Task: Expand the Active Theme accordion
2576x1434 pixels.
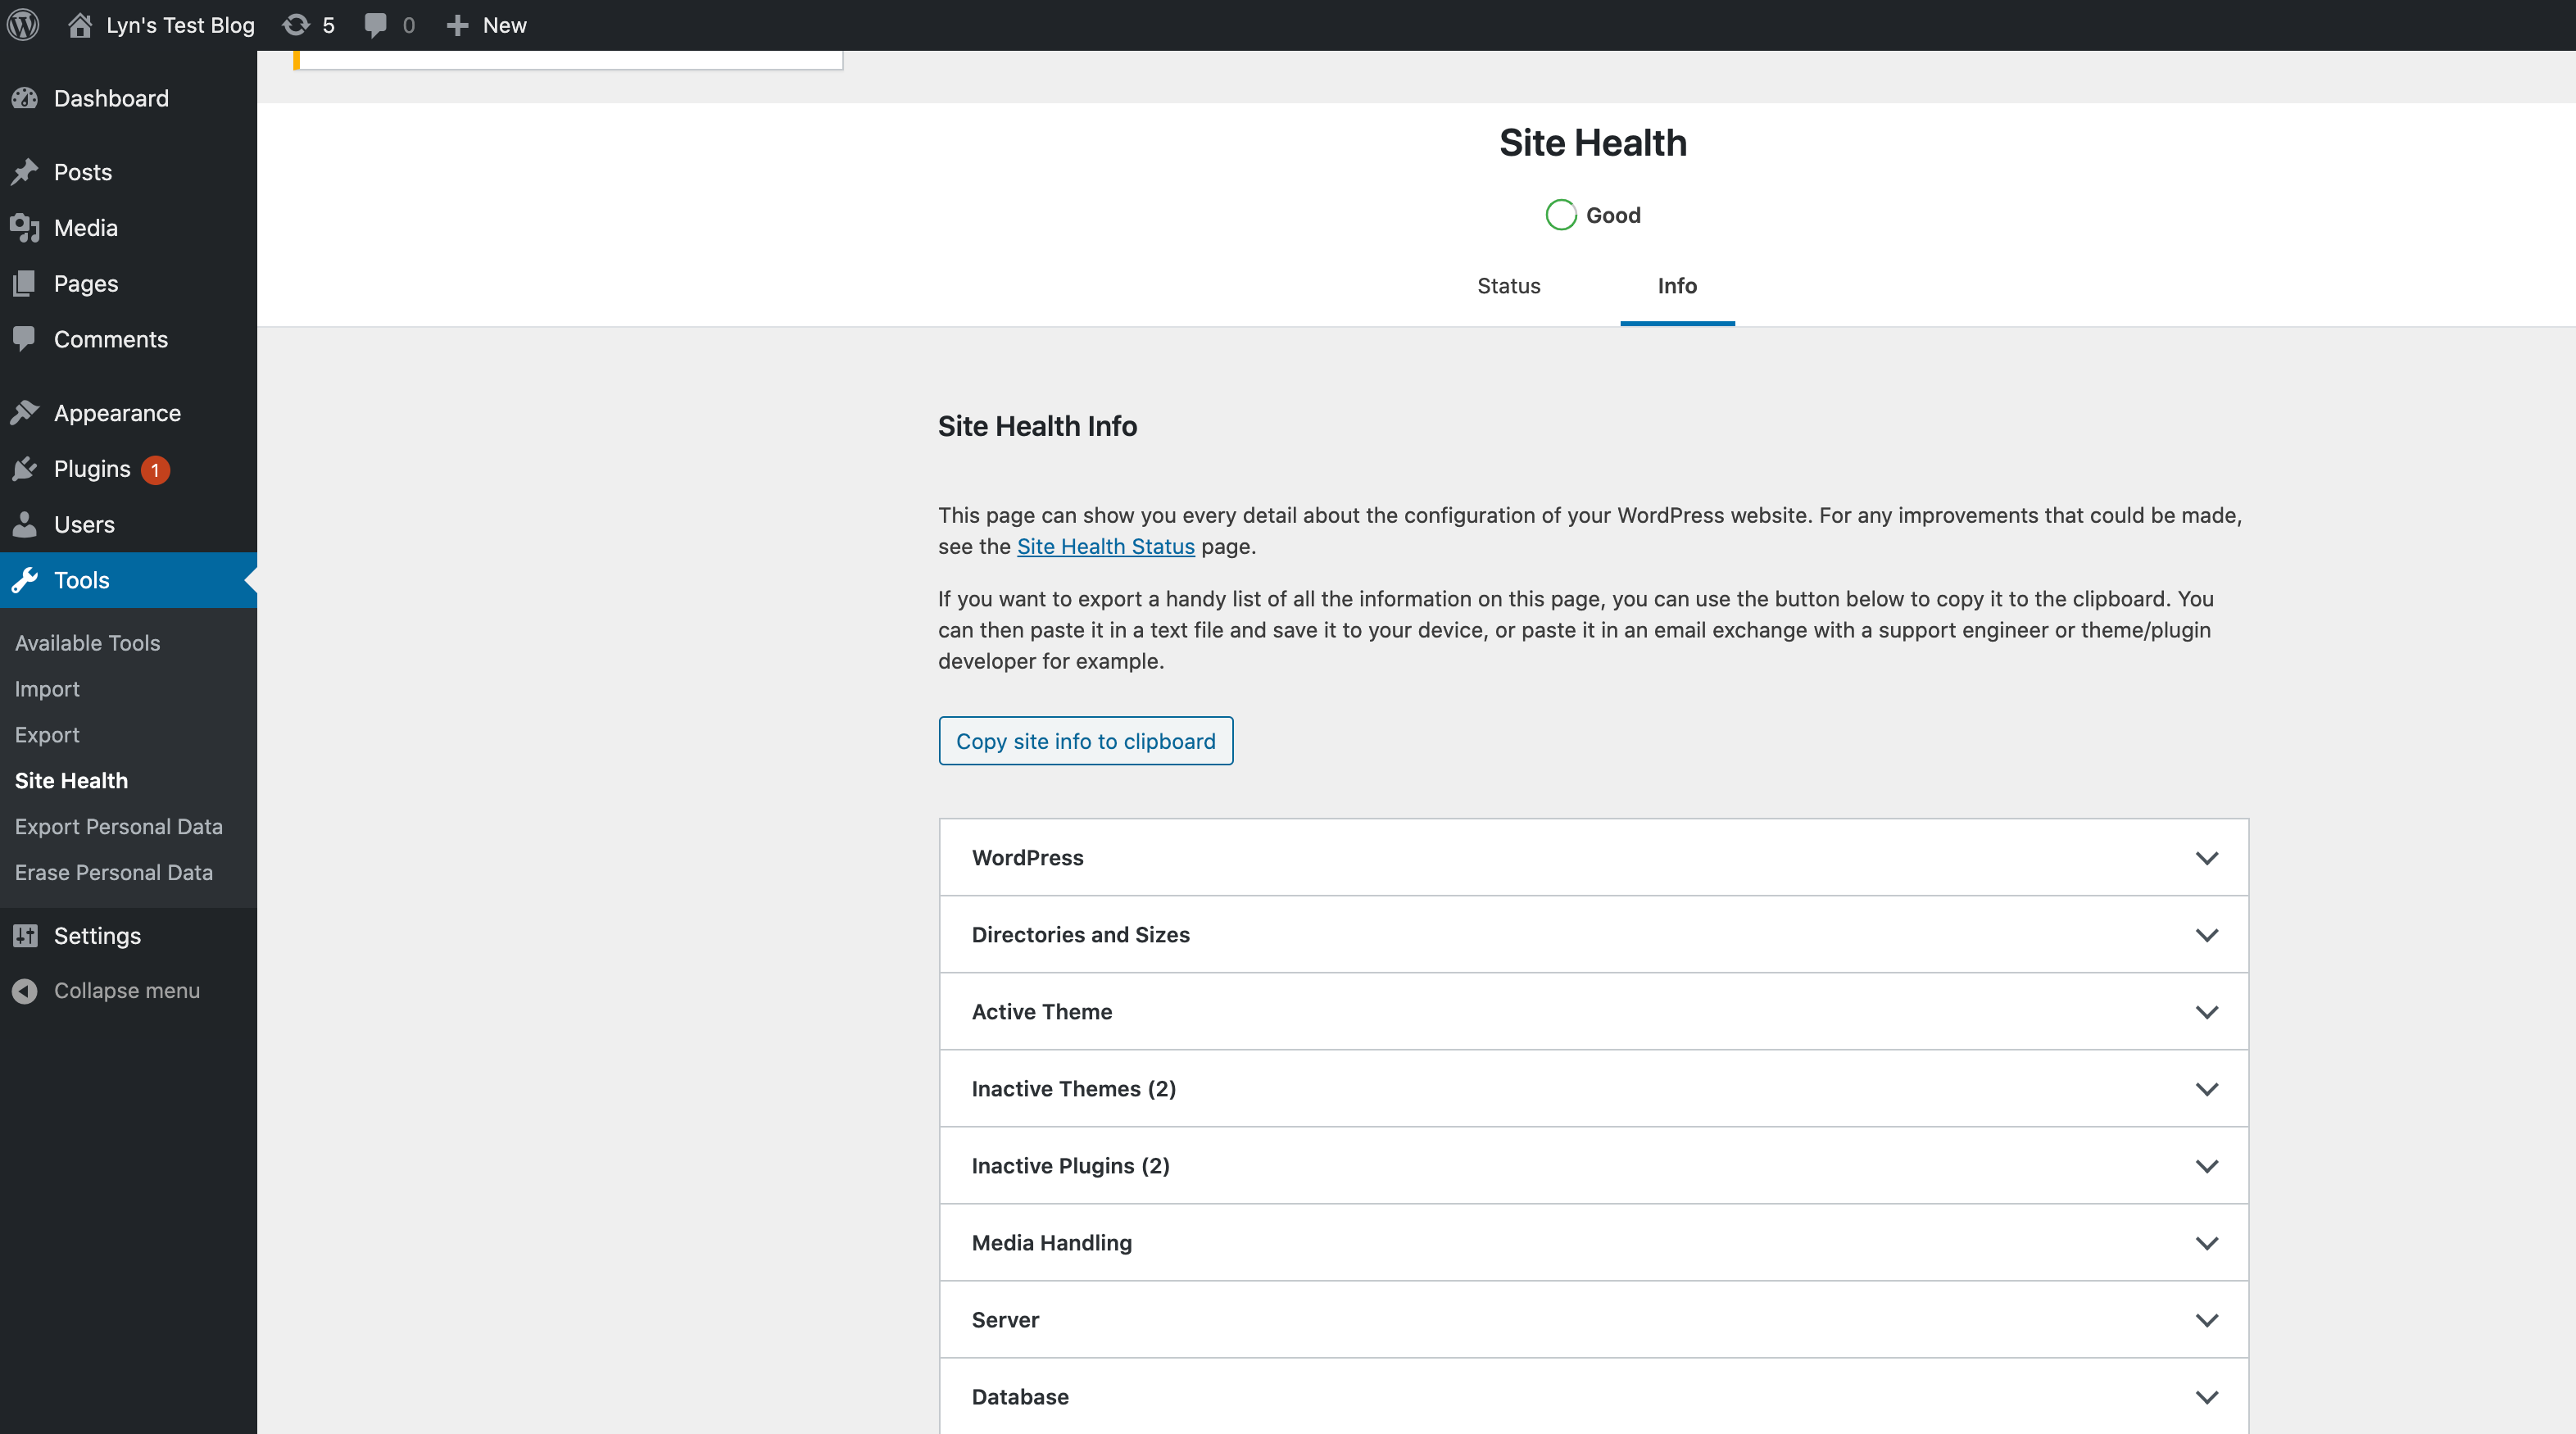Action: [2206, 1012]
